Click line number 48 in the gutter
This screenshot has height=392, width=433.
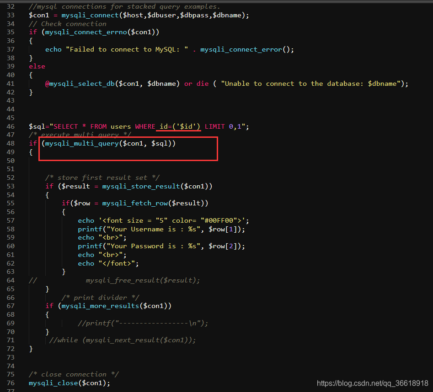(x=11, y=143)
